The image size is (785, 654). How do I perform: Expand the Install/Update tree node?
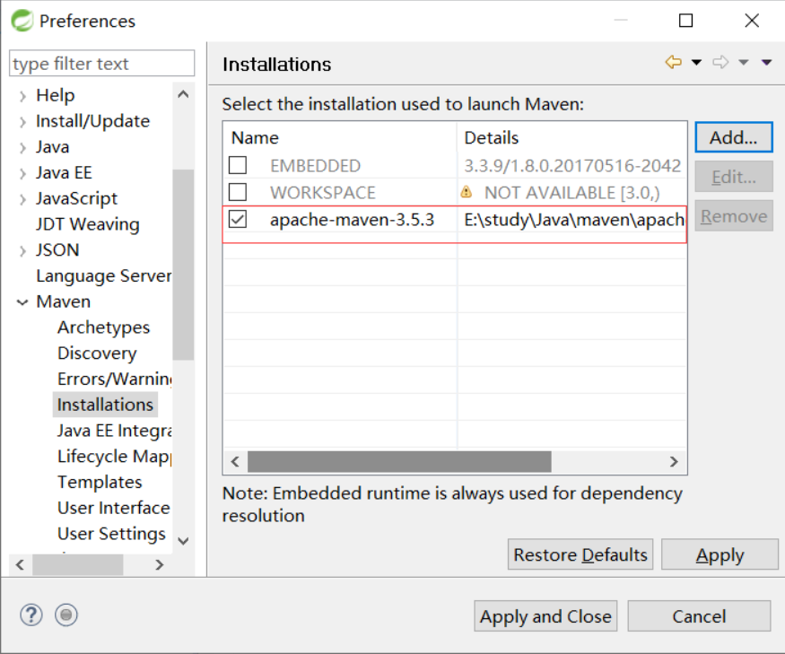22,122
